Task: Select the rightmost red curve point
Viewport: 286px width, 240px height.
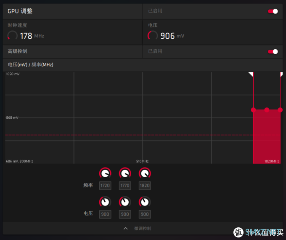Action: pos(280,110)
